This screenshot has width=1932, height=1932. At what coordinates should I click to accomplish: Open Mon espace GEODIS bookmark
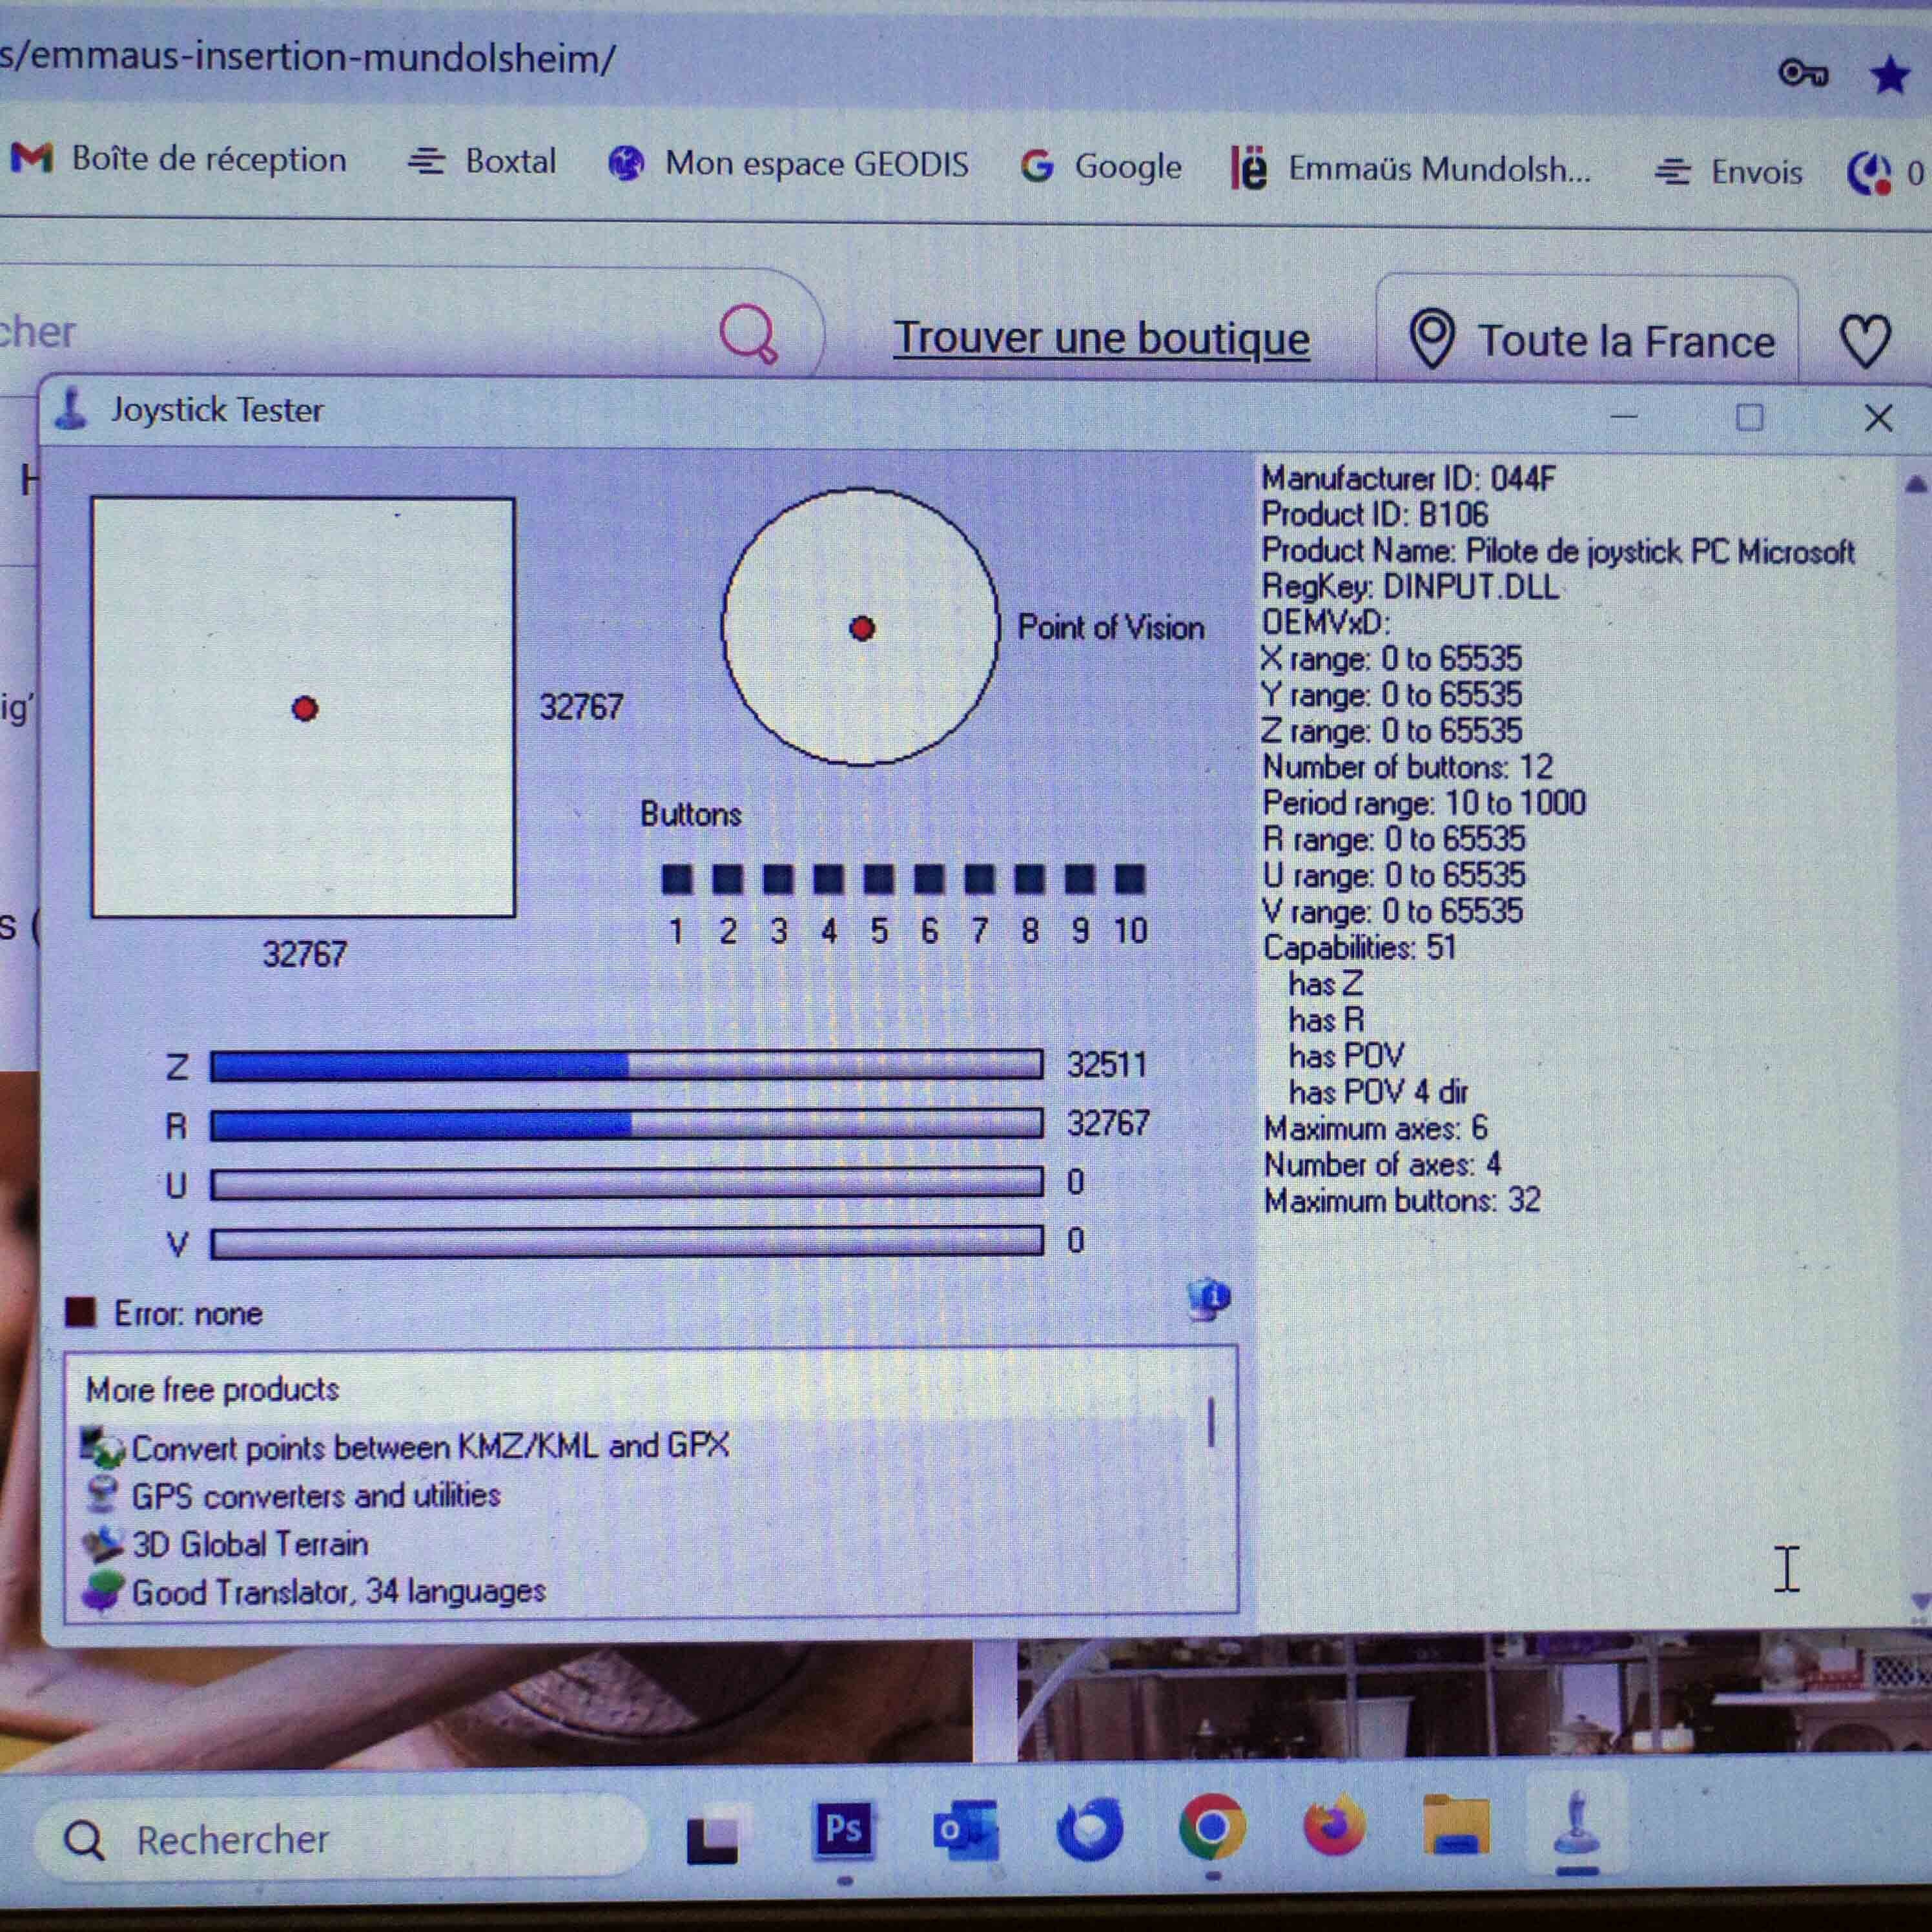(789, 163)
